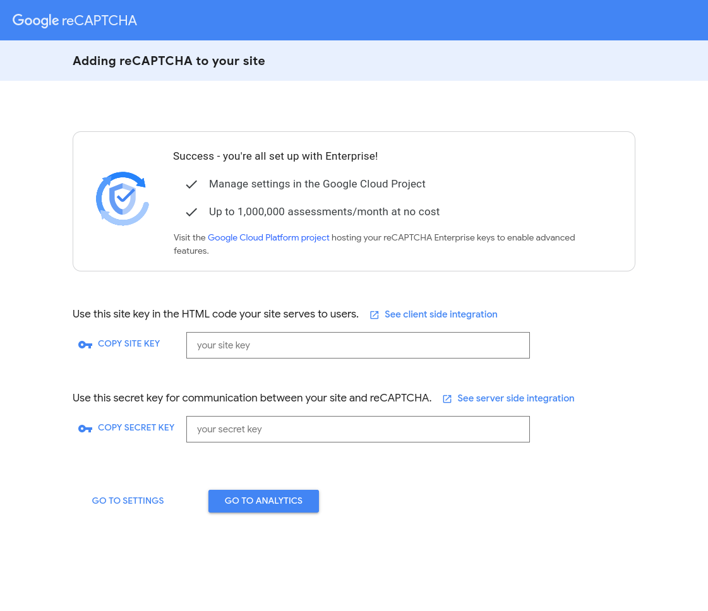This screenshot has height=611, width=708.
Task: Focus the secret key text field
Action: [x=358, y=429]
